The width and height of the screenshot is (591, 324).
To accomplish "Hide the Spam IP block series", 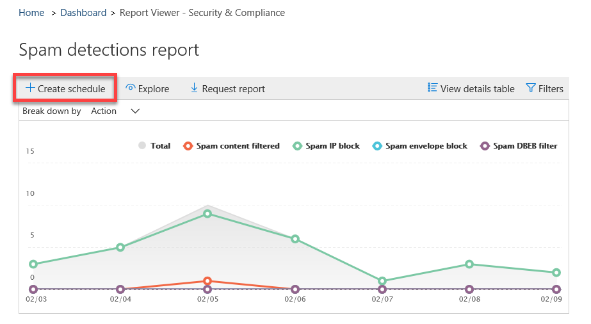I will pos(297,146).
